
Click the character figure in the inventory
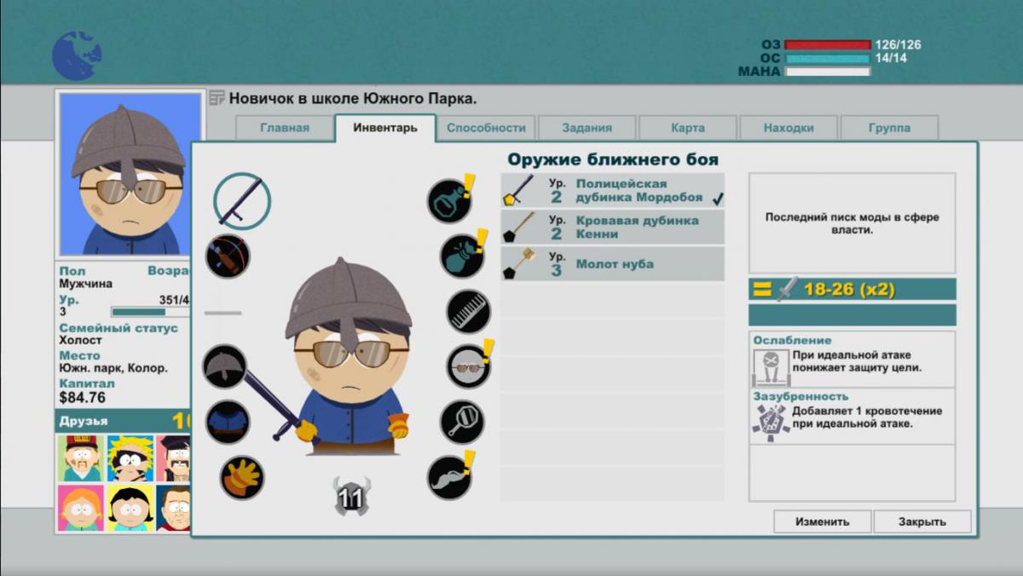coord(346,355)
